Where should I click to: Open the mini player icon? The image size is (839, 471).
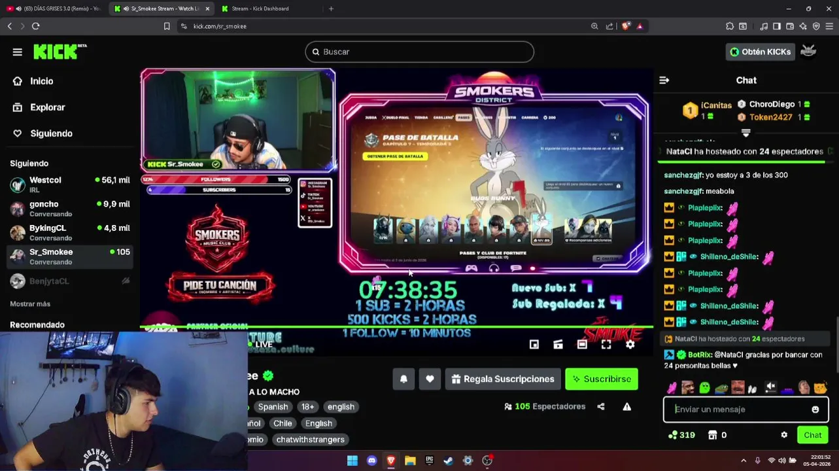point(534,344)
